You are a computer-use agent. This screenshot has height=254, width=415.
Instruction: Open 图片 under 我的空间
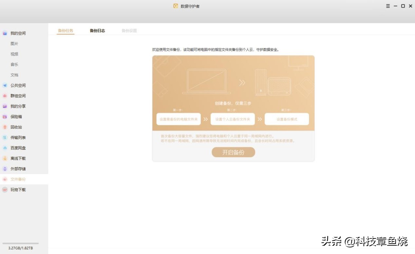[x=14, y=44]
